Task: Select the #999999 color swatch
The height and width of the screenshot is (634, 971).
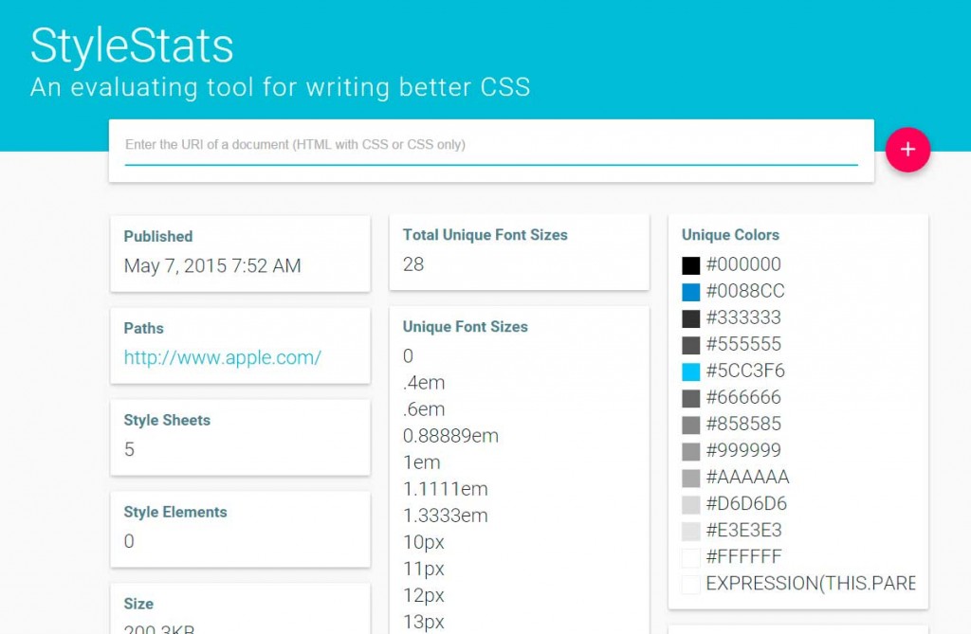Action: [x=691, y=451]
